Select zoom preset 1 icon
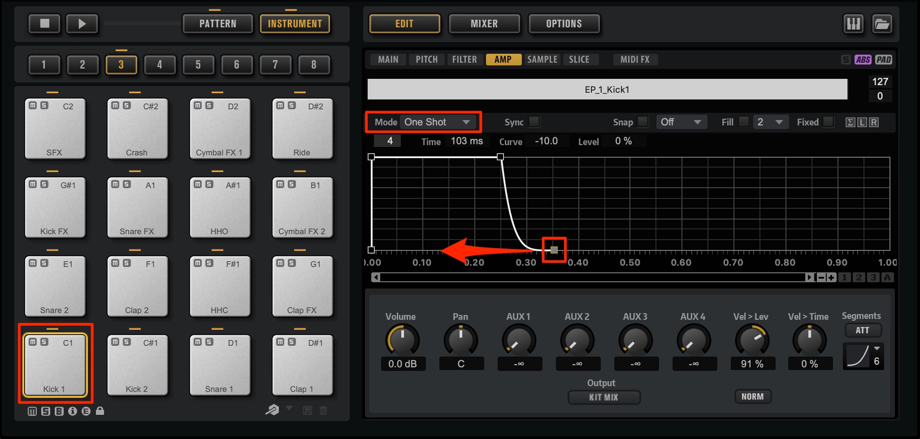Screen dimensions: 920x439 click(845, 278)
